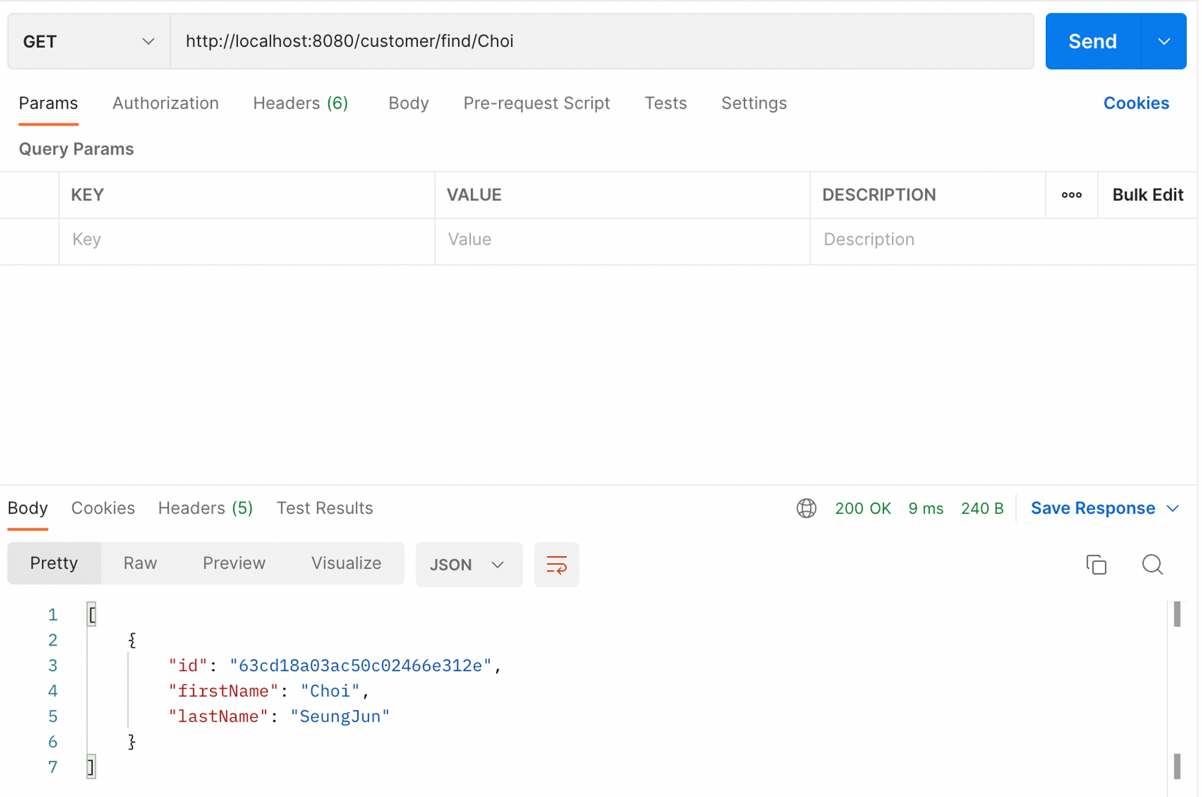Select the Visualize response view
This screenshot has width=1202, height=797.
click(346, 563)
